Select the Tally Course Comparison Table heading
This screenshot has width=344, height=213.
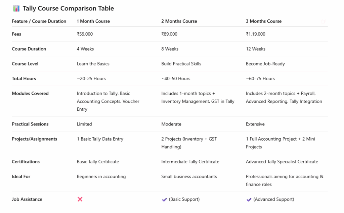coord(68,8)
